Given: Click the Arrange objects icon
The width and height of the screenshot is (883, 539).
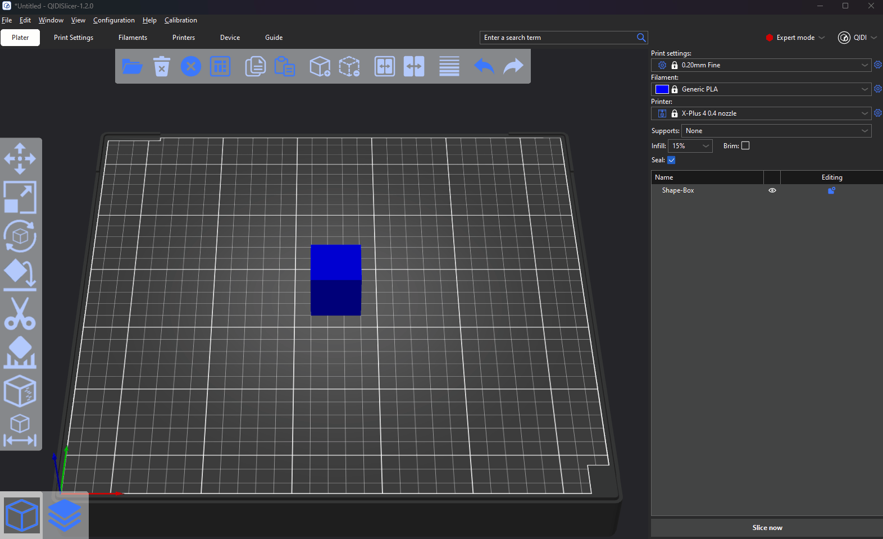Looking at the screenshot, I should pos(220,66).
